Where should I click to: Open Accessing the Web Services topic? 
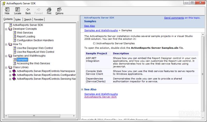pyautogui.click(x=33, y=63)
